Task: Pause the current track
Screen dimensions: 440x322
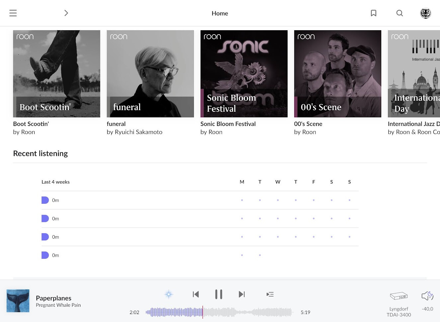Action: pos(219,294)
